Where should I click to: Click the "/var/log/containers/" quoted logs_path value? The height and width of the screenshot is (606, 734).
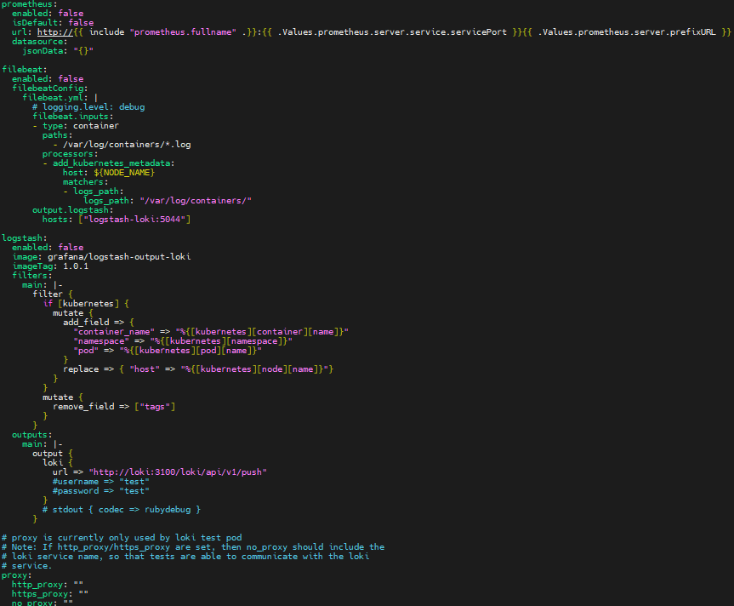click(x=196, y=200)
